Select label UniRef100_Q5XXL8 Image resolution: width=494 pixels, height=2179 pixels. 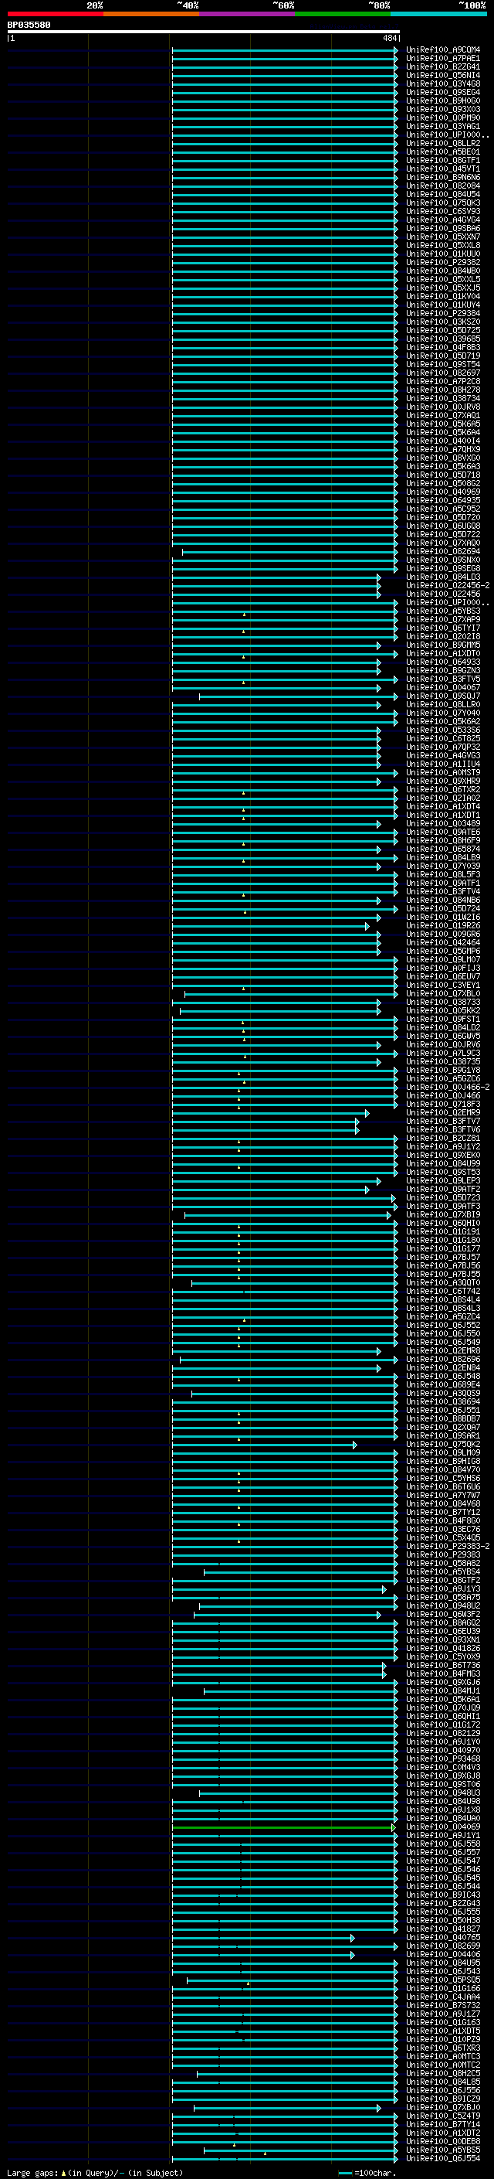442,245
